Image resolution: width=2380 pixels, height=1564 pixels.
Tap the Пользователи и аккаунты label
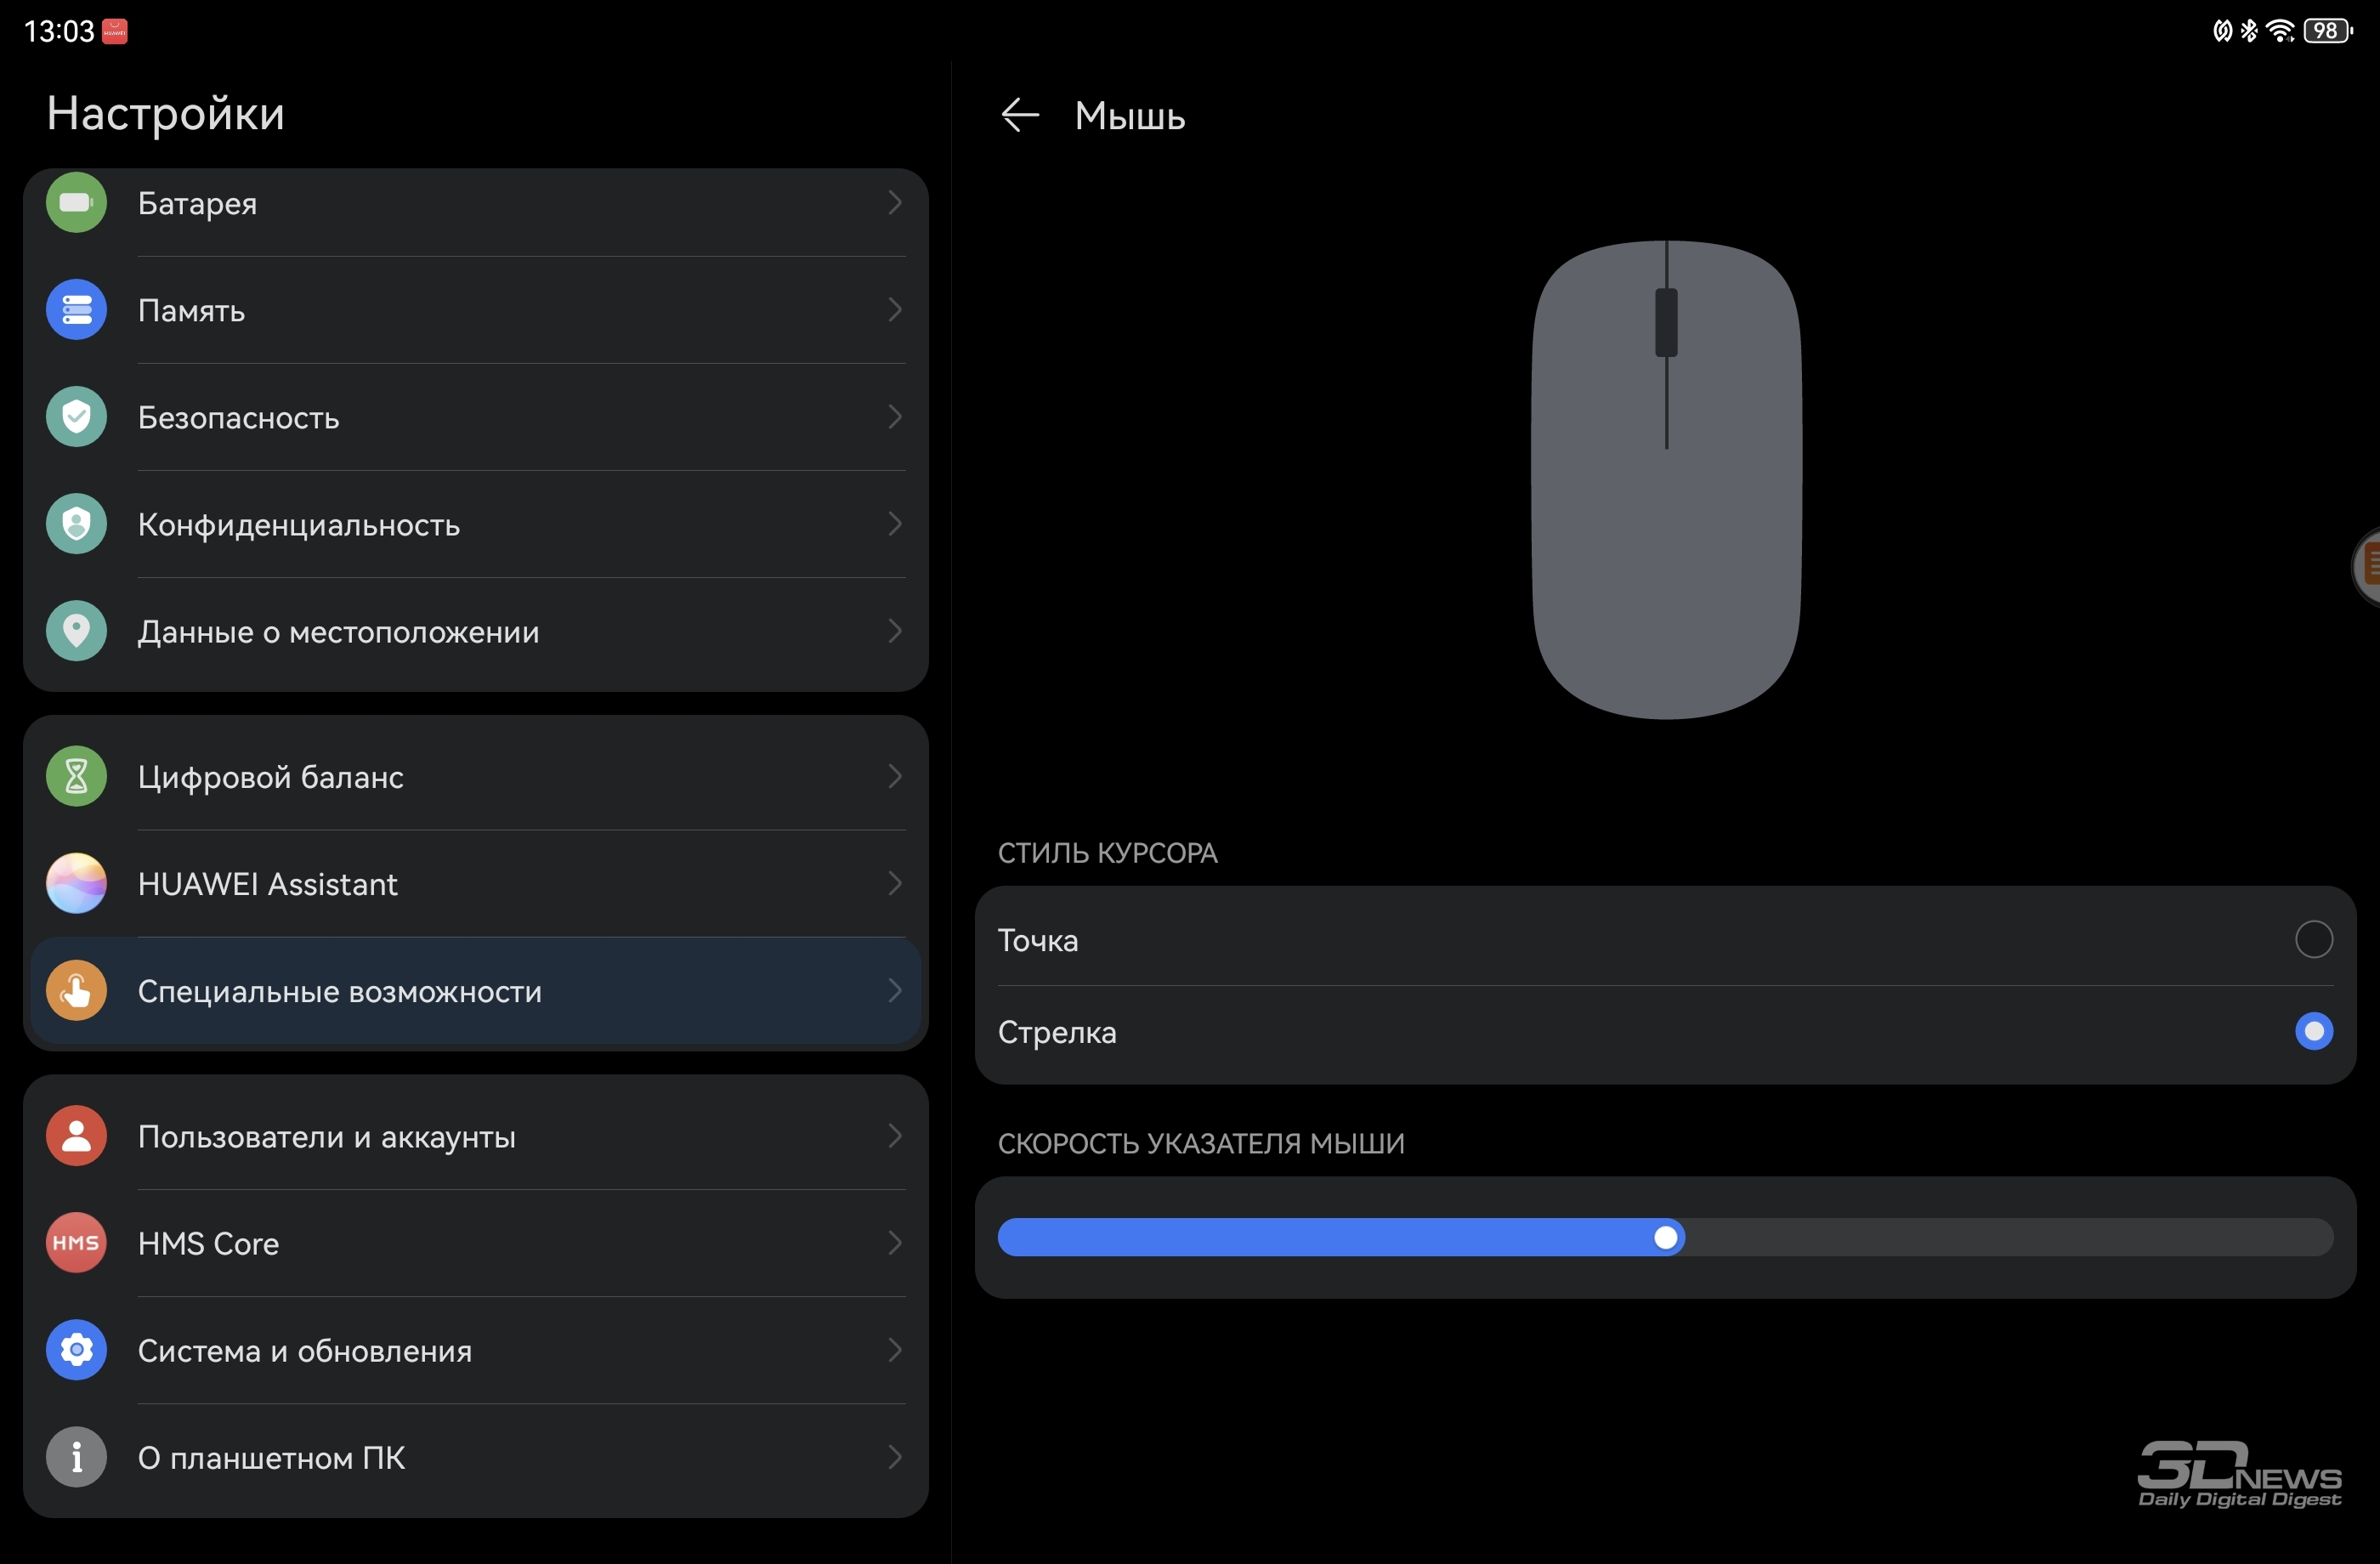327,1137
